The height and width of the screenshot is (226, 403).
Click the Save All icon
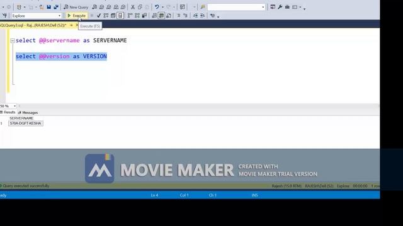pos(56,7)
